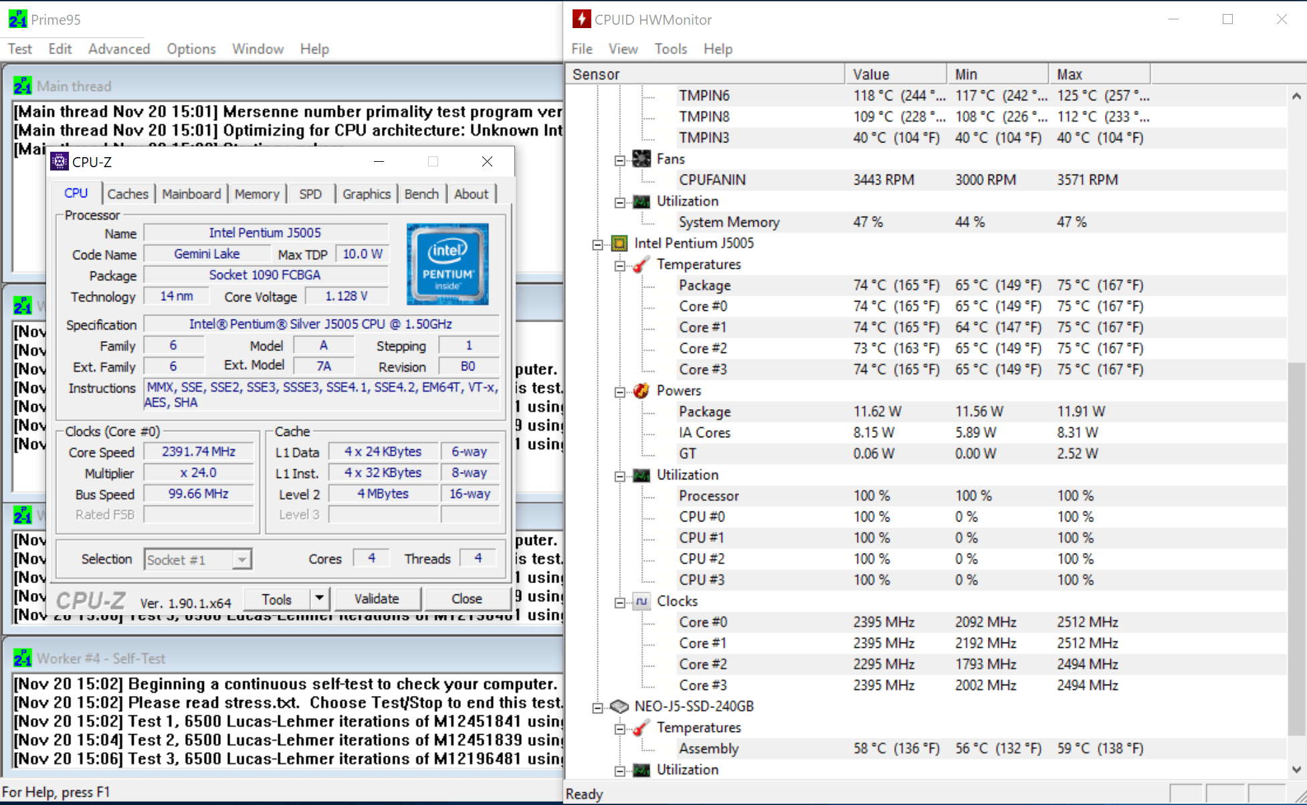The image size is (1307, 805).
Task: Open the Edit menu in Prime95
Action: 60,49
